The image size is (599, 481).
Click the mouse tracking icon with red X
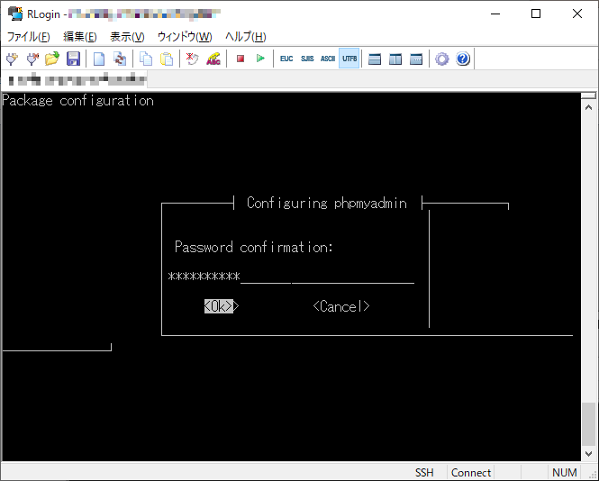pos(192,59)
